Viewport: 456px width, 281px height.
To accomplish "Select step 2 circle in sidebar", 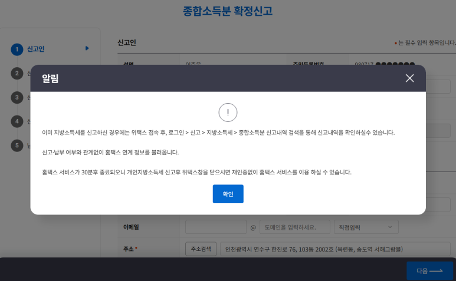I will tap(17, 73).
